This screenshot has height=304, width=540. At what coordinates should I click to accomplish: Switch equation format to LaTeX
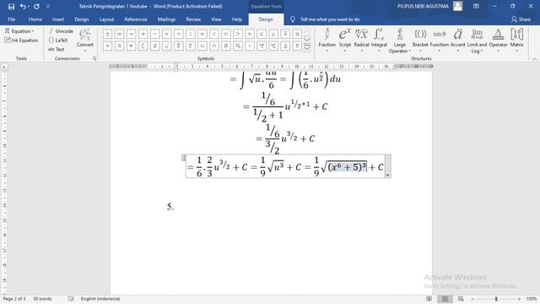point(58,41)
